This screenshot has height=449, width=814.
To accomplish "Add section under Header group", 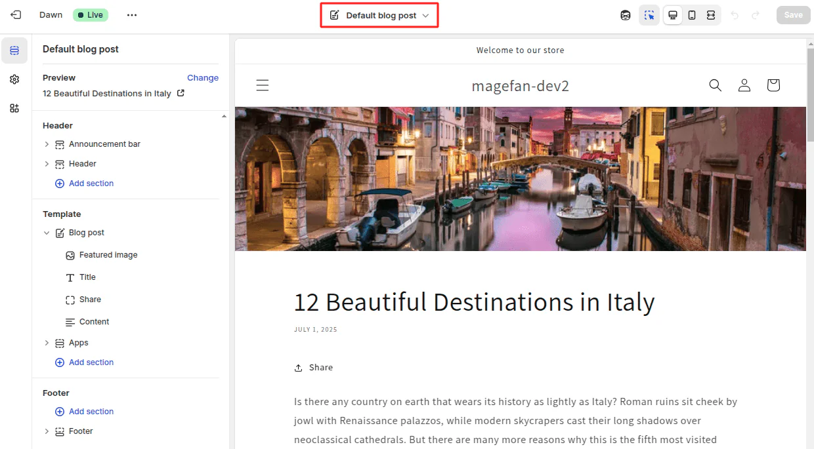I will [x=85, y=184].
